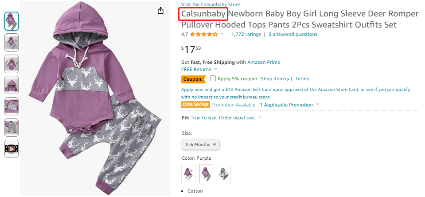The width and height of the screenshot is (425, 197).
Task: Click the share icon above product image
Action: click(160, 11)
